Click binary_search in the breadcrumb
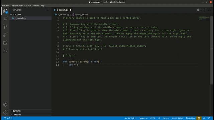 pyautogui.click(x=82, y=15)
